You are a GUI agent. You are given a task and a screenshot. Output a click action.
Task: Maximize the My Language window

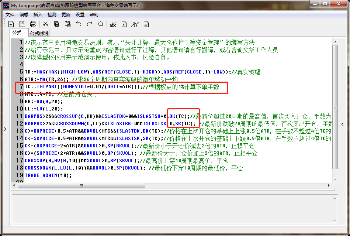click(x=325, y=4)
